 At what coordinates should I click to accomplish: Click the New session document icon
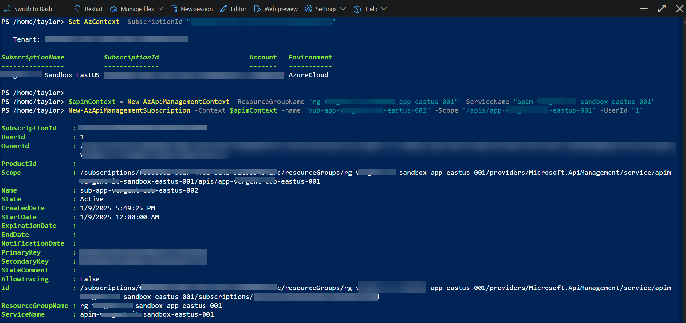click(174, 9)
